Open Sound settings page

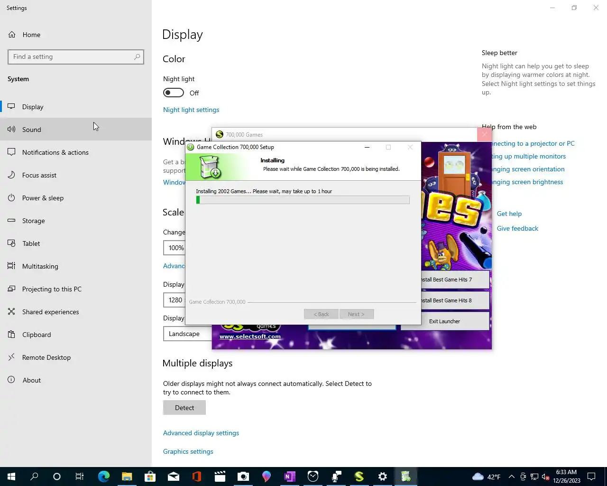76,130
